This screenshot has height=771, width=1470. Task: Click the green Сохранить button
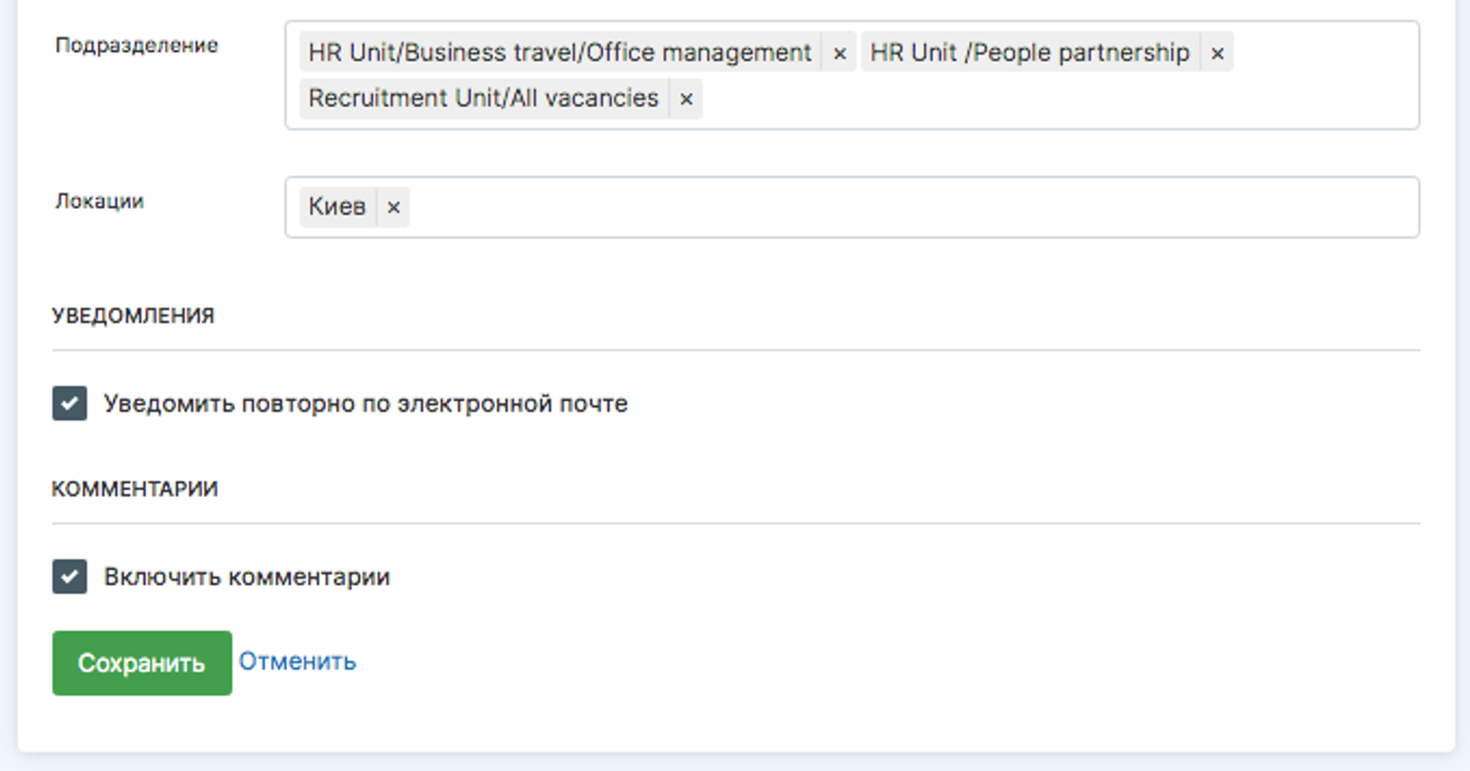tap(142, 662)
